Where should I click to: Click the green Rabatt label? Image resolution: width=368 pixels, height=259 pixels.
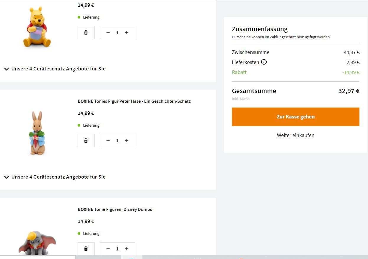(239, 72)
